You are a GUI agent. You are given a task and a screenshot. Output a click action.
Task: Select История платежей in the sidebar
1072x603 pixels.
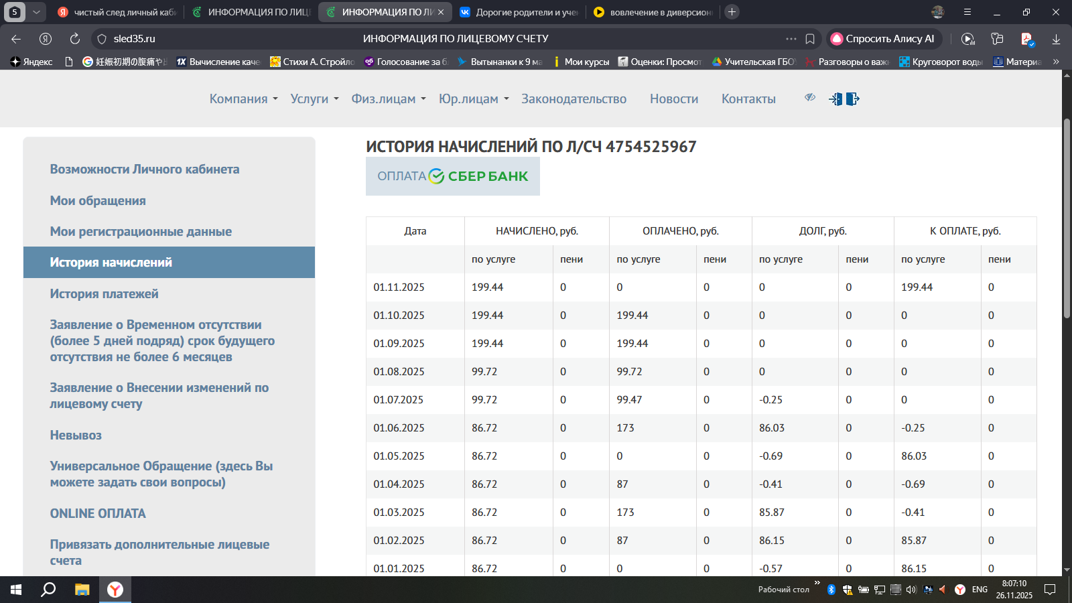click(104, 293)
